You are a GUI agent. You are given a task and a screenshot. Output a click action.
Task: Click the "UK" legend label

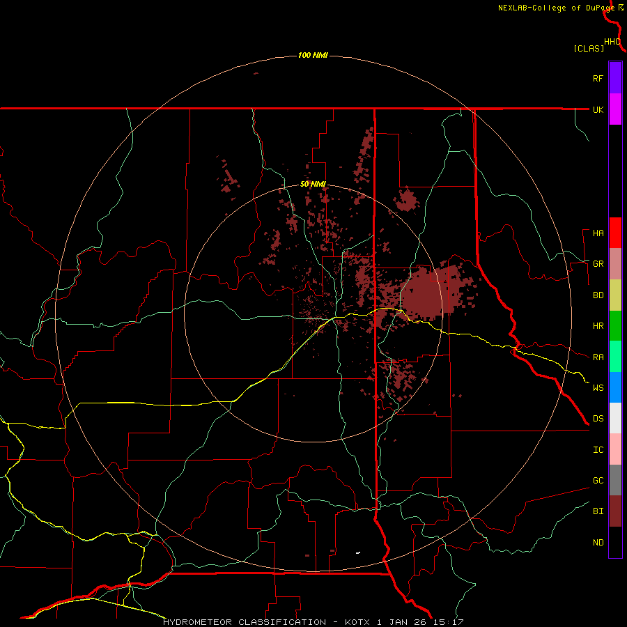(x=598, y=110)
